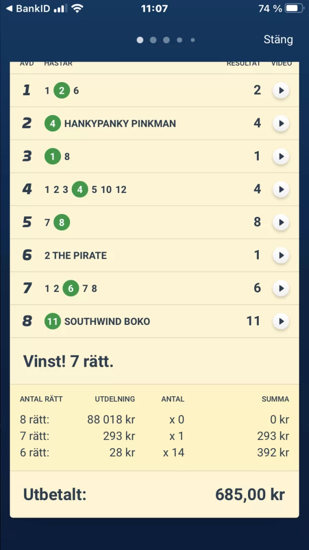309x550 pixels.
Task: Play the video for race 4
Action: point(281,190)
